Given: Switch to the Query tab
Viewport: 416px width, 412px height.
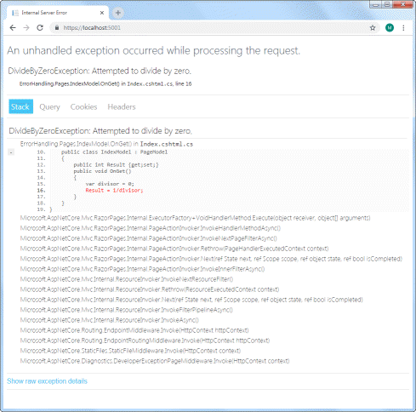Looking at the screenshot, I should (49, 107).
